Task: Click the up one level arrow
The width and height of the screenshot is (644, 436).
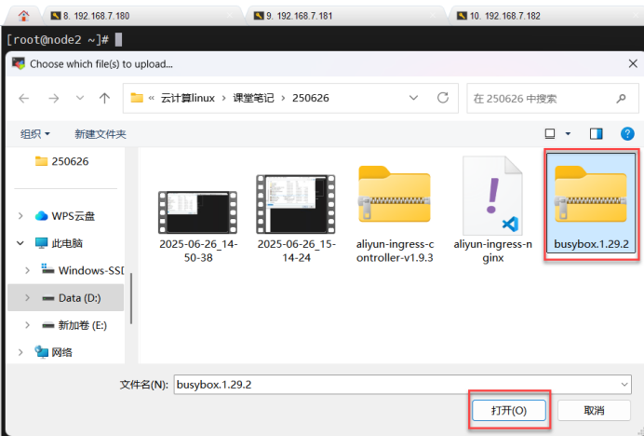Action: click(x=104, y=98)
